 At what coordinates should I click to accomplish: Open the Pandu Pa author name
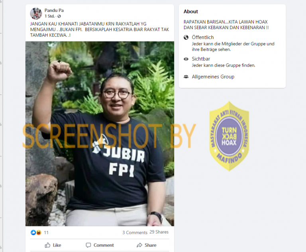54,10
